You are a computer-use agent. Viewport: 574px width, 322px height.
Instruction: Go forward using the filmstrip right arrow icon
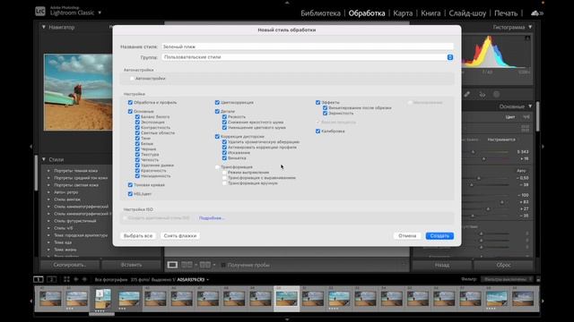(84, 279)
